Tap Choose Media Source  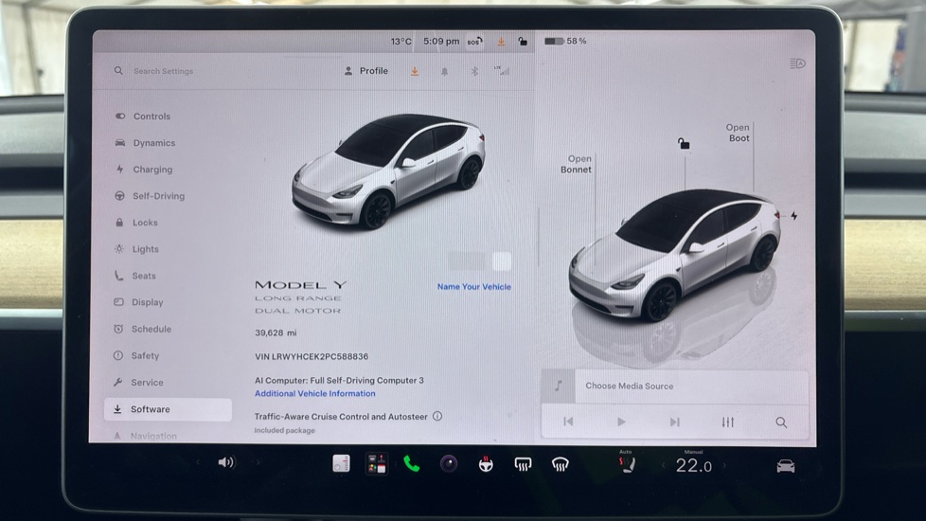point(629,386)
